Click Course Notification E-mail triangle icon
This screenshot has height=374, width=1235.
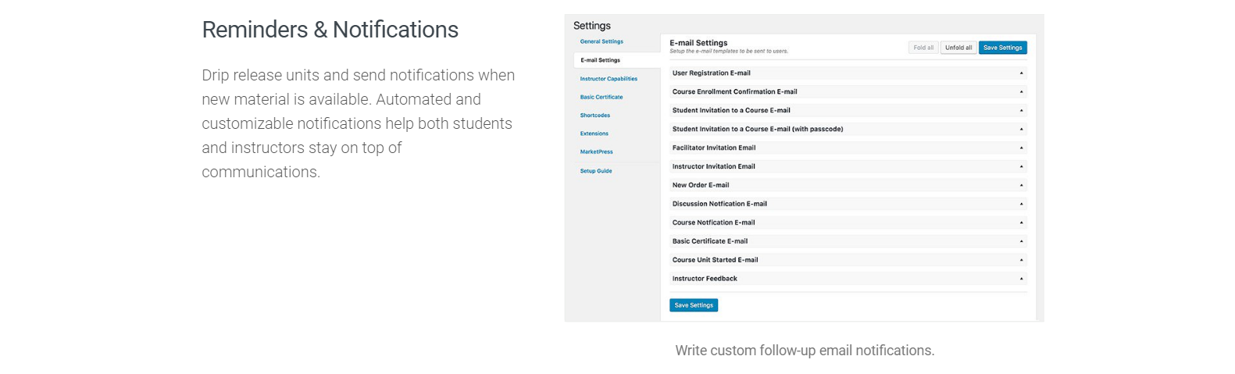[1021, 223]
